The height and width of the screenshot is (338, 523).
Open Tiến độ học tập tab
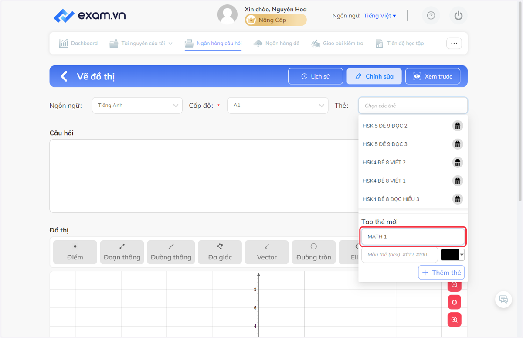pos(400,44)
